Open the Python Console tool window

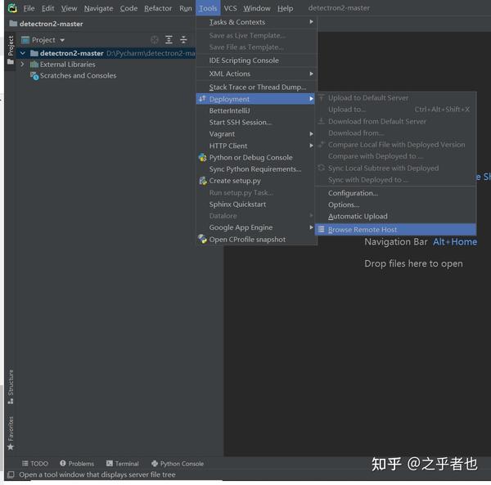[178, 464]
